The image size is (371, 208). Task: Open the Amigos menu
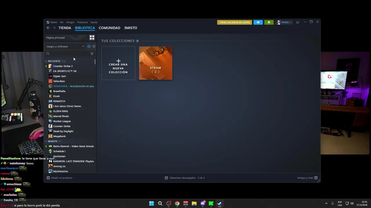[70, 22]
